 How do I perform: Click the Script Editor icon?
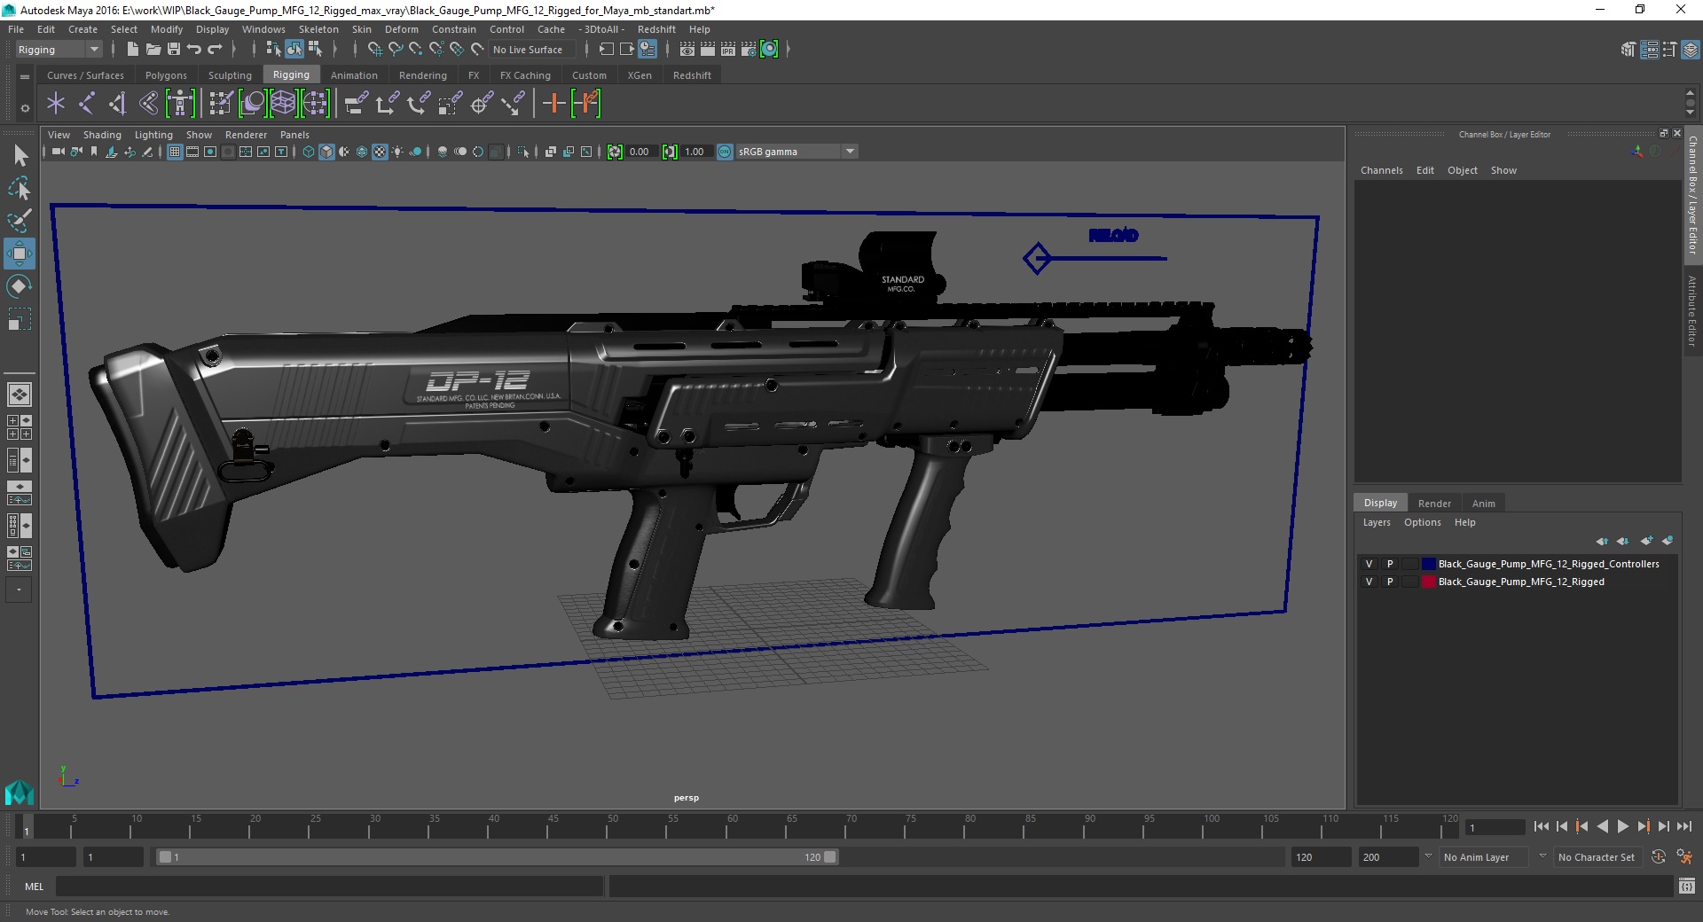click(x=1687, y=886)
